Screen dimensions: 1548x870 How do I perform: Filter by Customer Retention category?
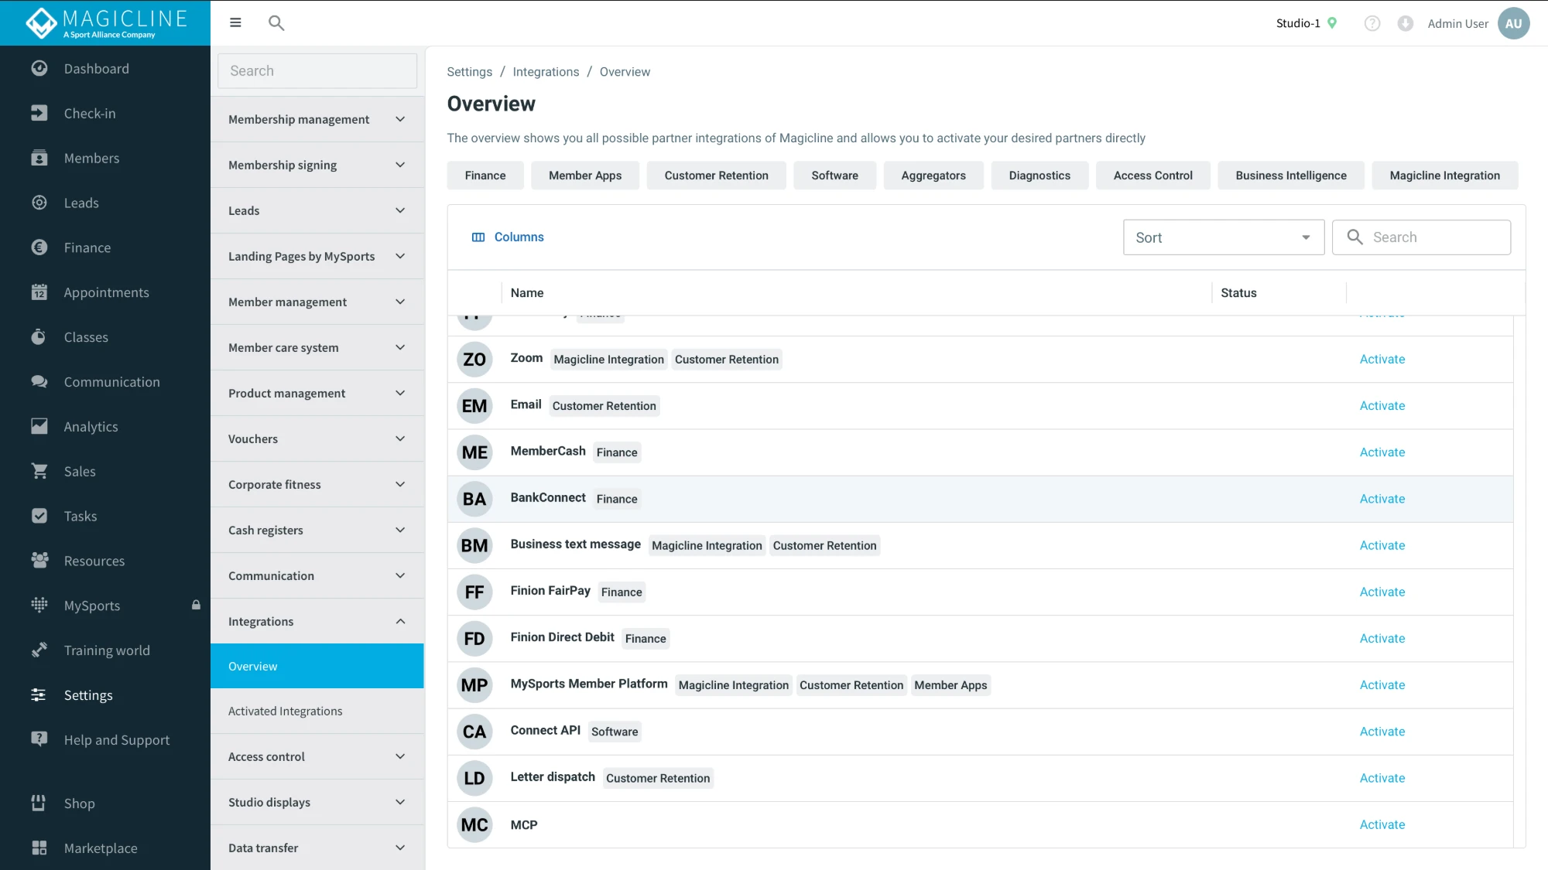click(716, 176)
